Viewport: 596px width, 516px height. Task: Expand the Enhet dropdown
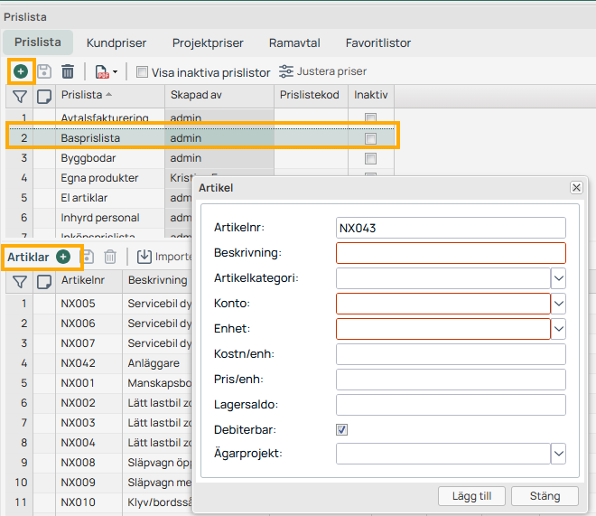pyautogui.click(x=559, y=329)
